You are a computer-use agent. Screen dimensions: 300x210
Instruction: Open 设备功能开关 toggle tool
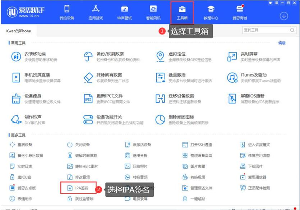109,119
